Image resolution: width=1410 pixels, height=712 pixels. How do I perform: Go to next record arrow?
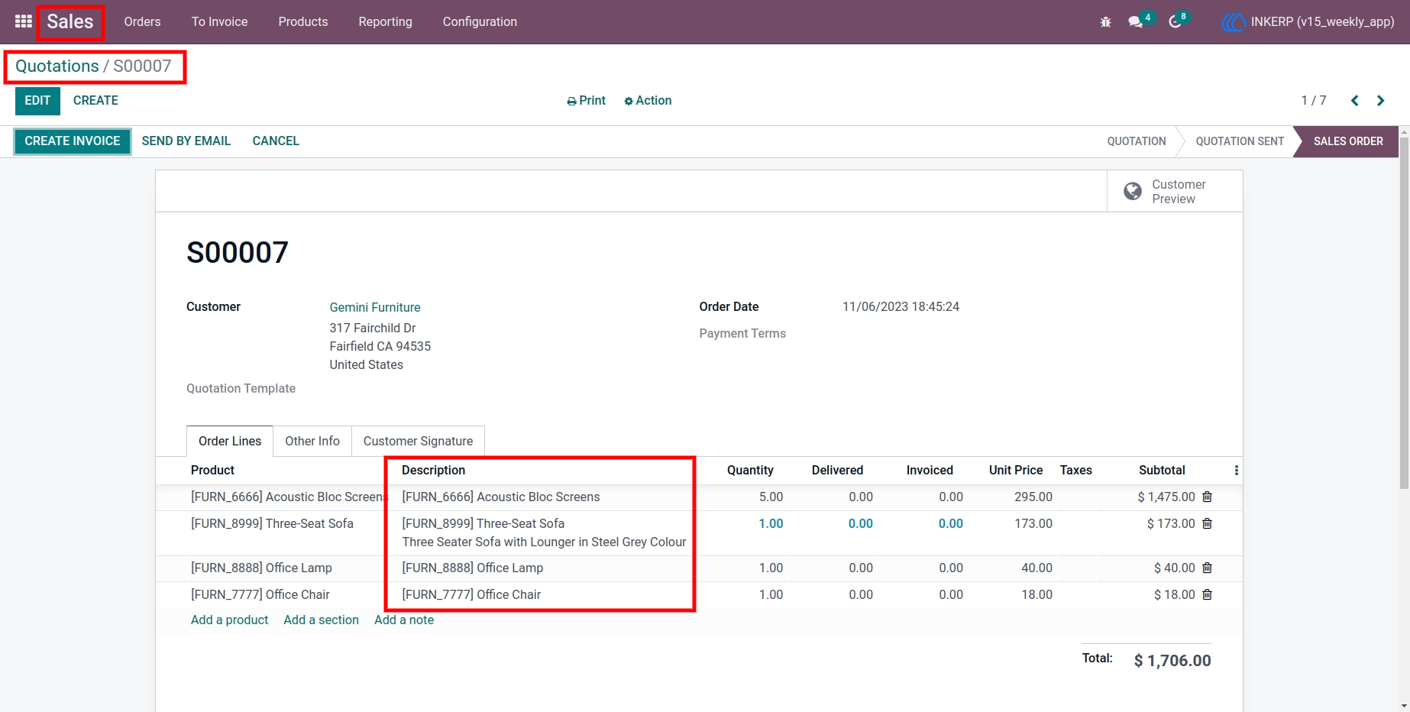click(x=1380, y=101)
